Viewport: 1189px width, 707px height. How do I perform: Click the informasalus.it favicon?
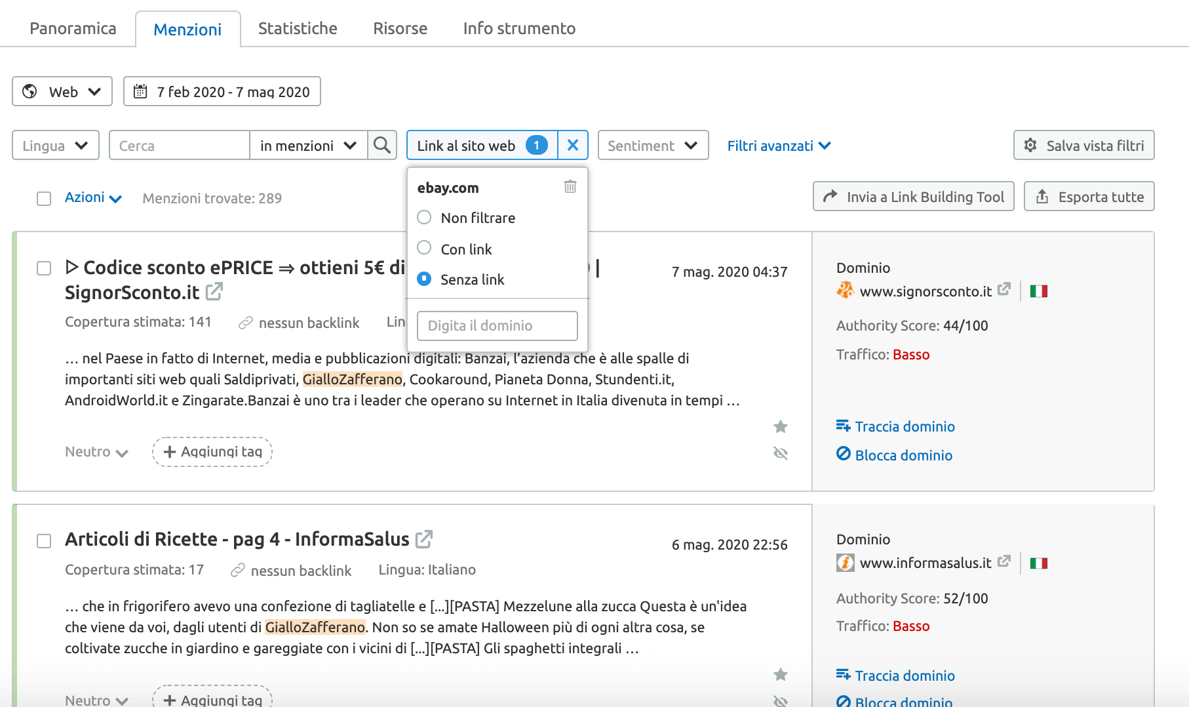click(845, 563)
